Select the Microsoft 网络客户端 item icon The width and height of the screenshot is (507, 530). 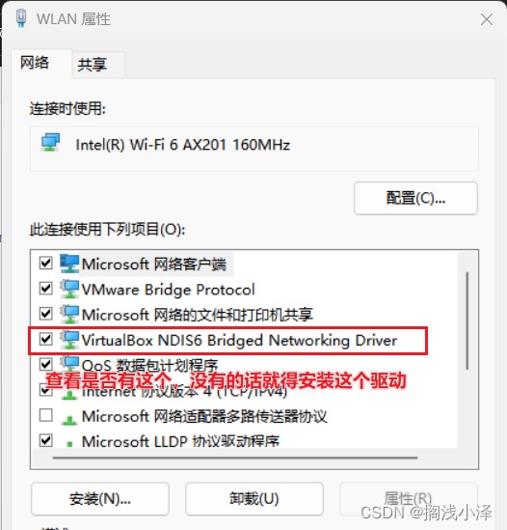(x=69, y=264)
